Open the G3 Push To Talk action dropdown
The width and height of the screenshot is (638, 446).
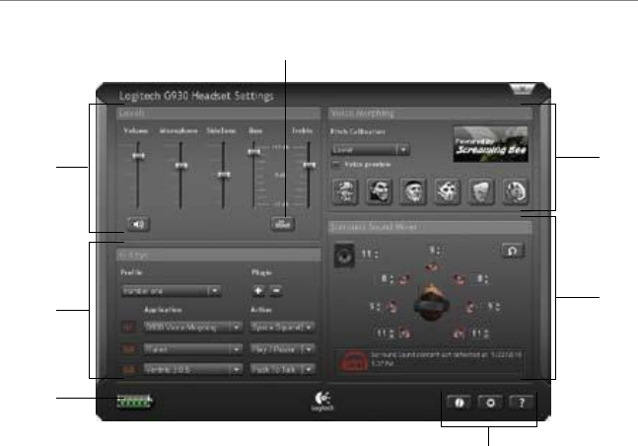[283, 369]
